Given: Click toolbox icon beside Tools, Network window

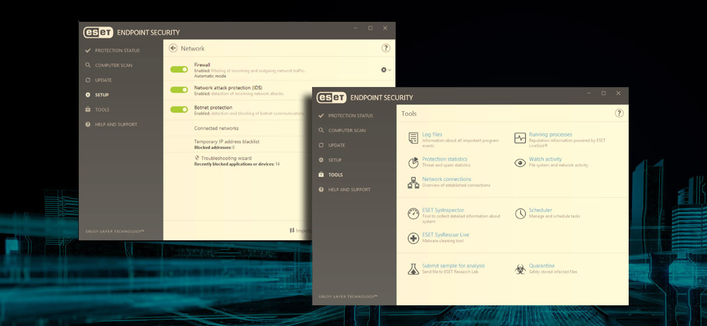Looking at the screenshot, I should [88, 110].
